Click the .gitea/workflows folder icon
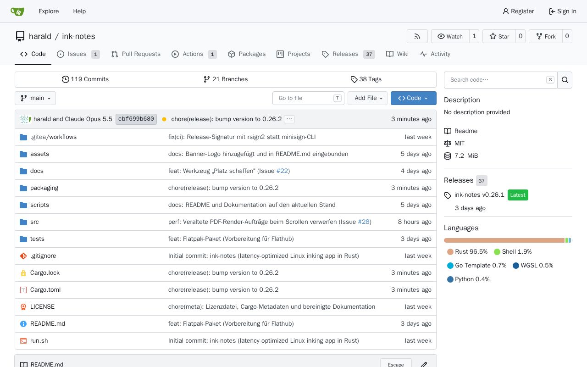This screenshot has height=367, width=587. tap(23, 137)
